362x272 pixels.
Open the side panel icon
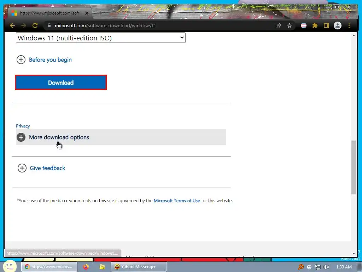click(326, 25)
